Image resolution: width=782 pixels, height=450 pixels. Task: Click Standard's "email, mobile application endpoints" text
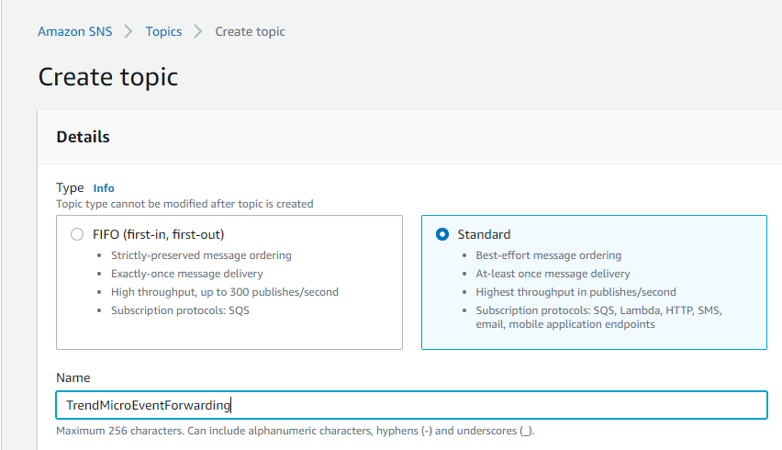[565, 324]
